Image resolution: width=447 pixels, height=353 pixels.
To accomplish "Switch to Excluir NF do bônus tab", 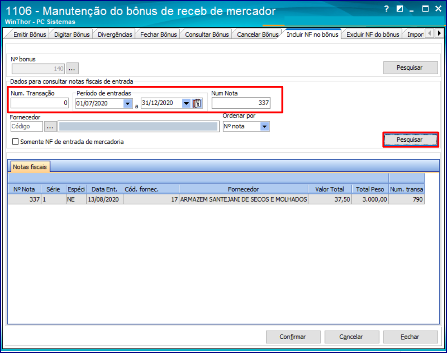I will 373,34.
